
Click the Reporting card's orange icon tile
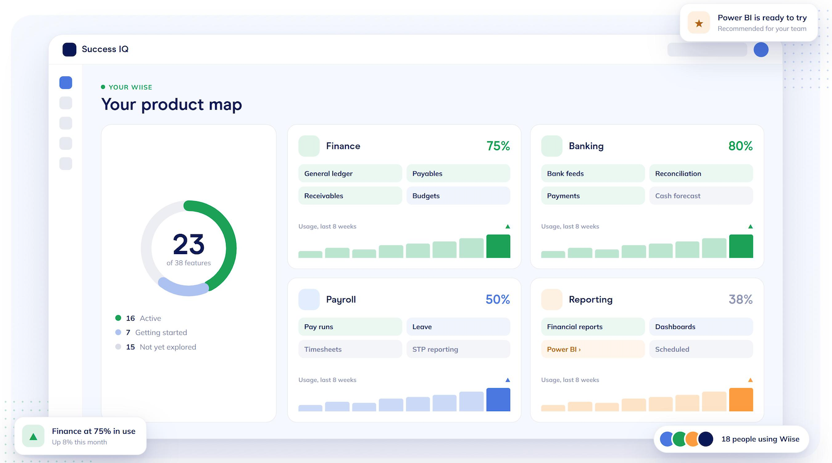pos(552,299)
